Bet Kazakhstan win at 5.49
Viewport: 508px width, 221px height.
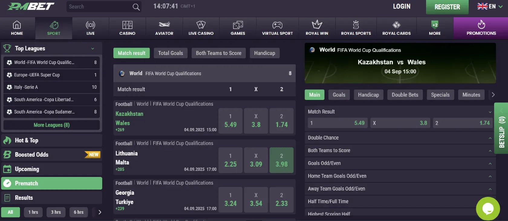pyautogui.click(x=230, y=121)
